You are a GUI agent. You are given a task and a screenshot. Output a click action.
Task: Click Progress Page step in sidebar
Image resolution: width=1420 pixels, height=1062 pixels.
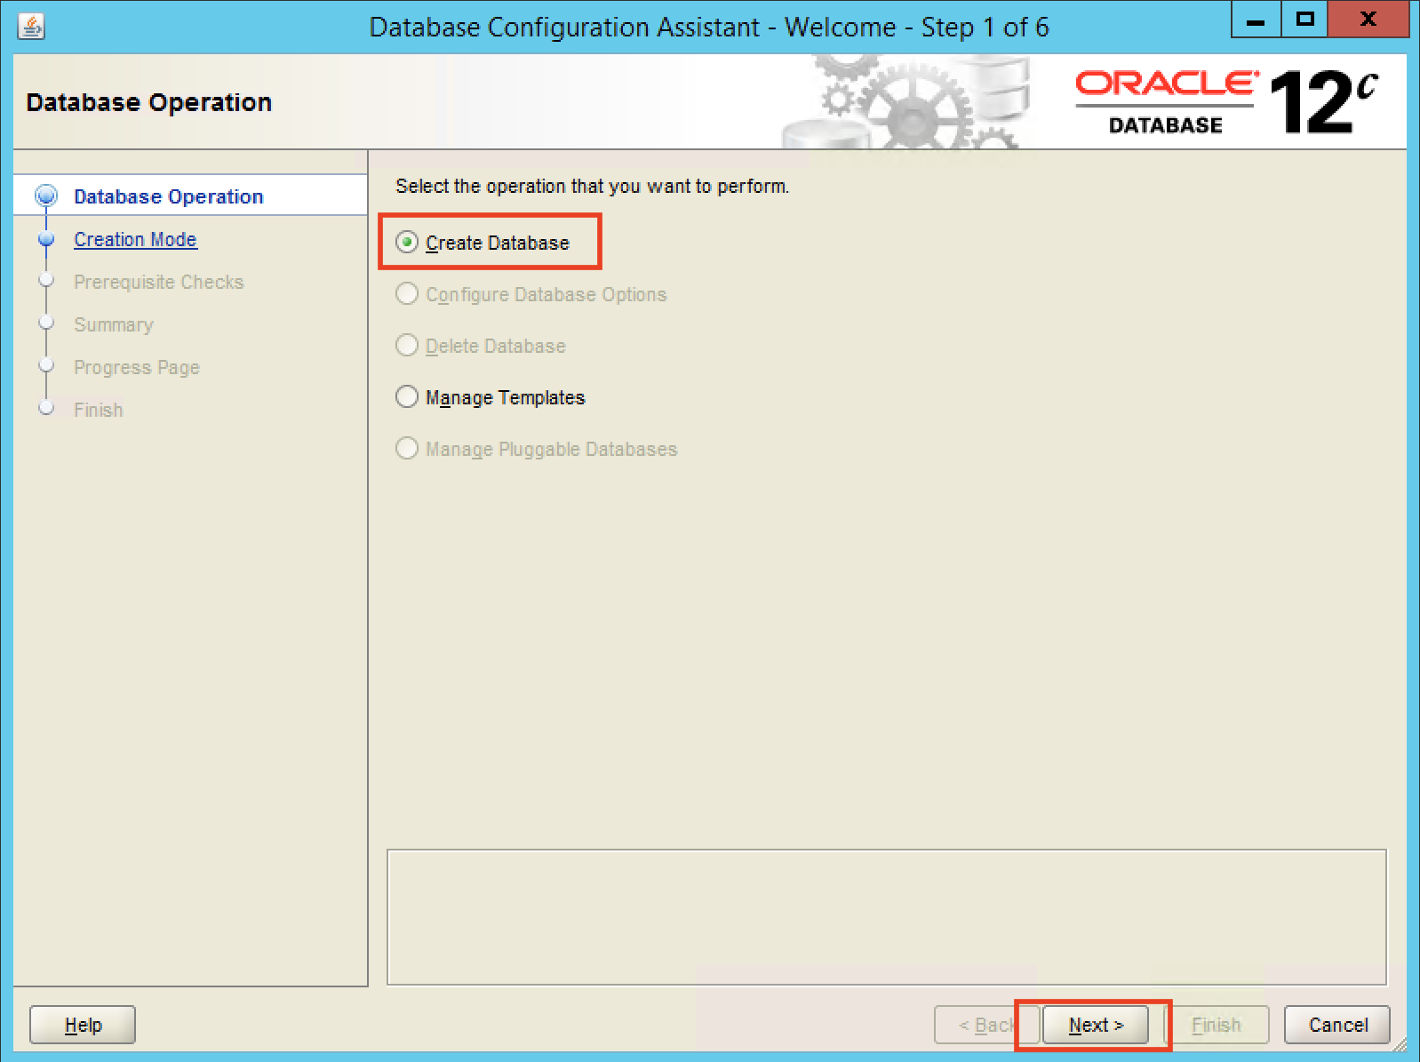137,367
